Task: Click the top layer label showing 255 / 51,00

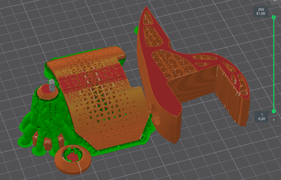Action: (x=261, y=12)
